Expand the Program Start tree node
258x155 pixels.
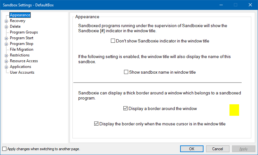click(6, 38)
